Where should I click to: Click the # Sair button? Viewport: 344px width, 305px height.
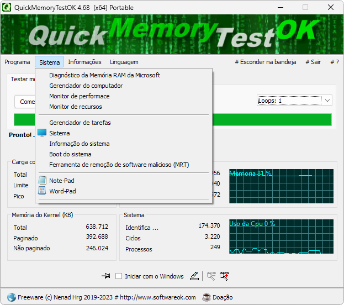(313, 62)
